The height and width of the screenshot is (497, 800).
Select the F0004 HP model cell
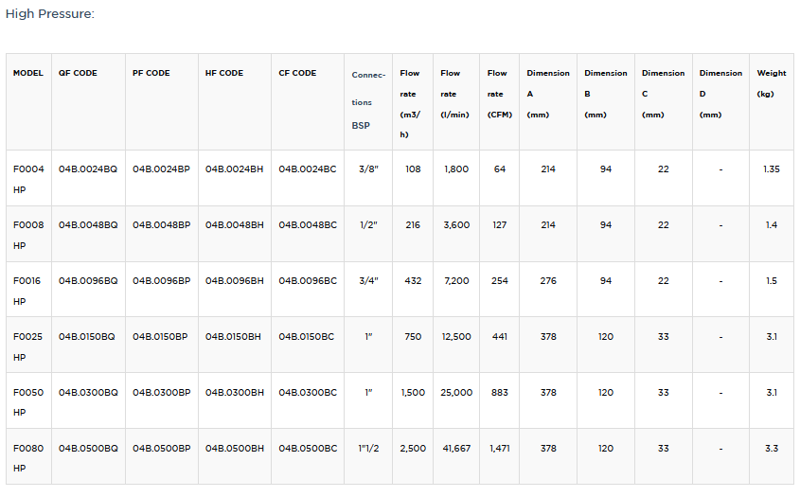coord(27,179)
